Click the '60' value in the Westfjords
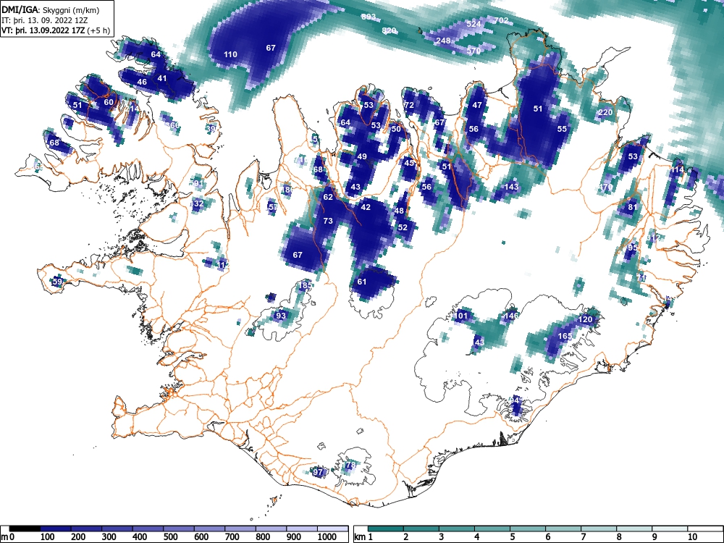This screenshot has width=724, height=543. coord(109,103)
